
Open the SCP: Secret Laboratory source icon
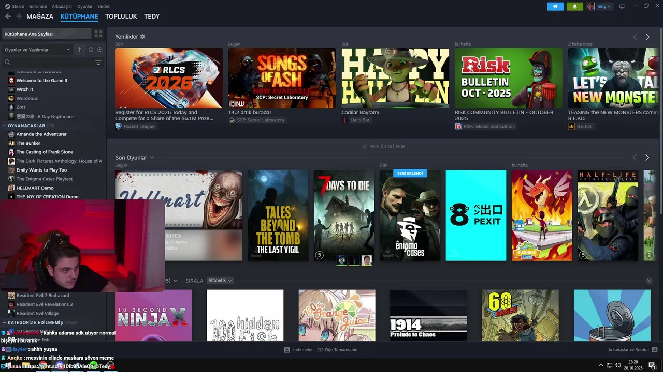pyautogui.click(x=232, y=120)
